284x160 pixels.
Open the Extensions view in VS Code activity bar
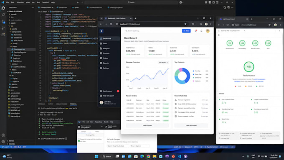point(3,34)
